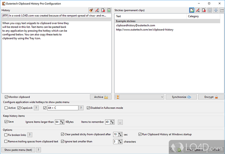
Task: Select the Example stickies: row
Action: [167, 21]
